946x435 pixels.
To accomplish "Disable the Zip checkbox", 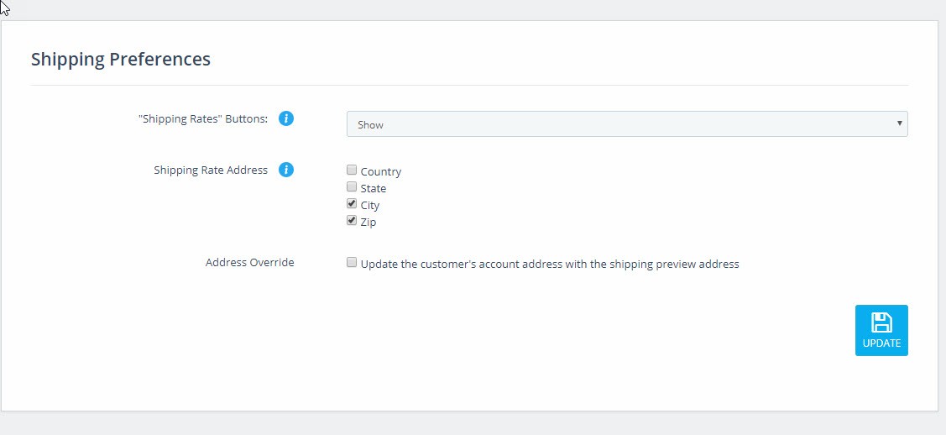I will point(352,221).
